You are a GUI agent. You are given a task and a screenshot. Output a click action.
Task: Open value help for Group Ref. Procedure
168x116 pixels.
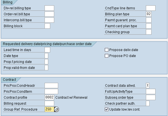56,109
